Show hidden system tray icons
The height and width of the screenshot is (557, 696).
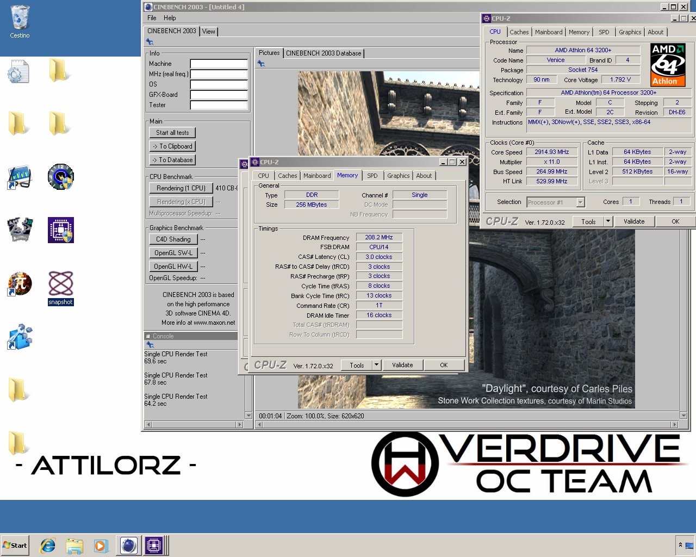tap(680, 545)
